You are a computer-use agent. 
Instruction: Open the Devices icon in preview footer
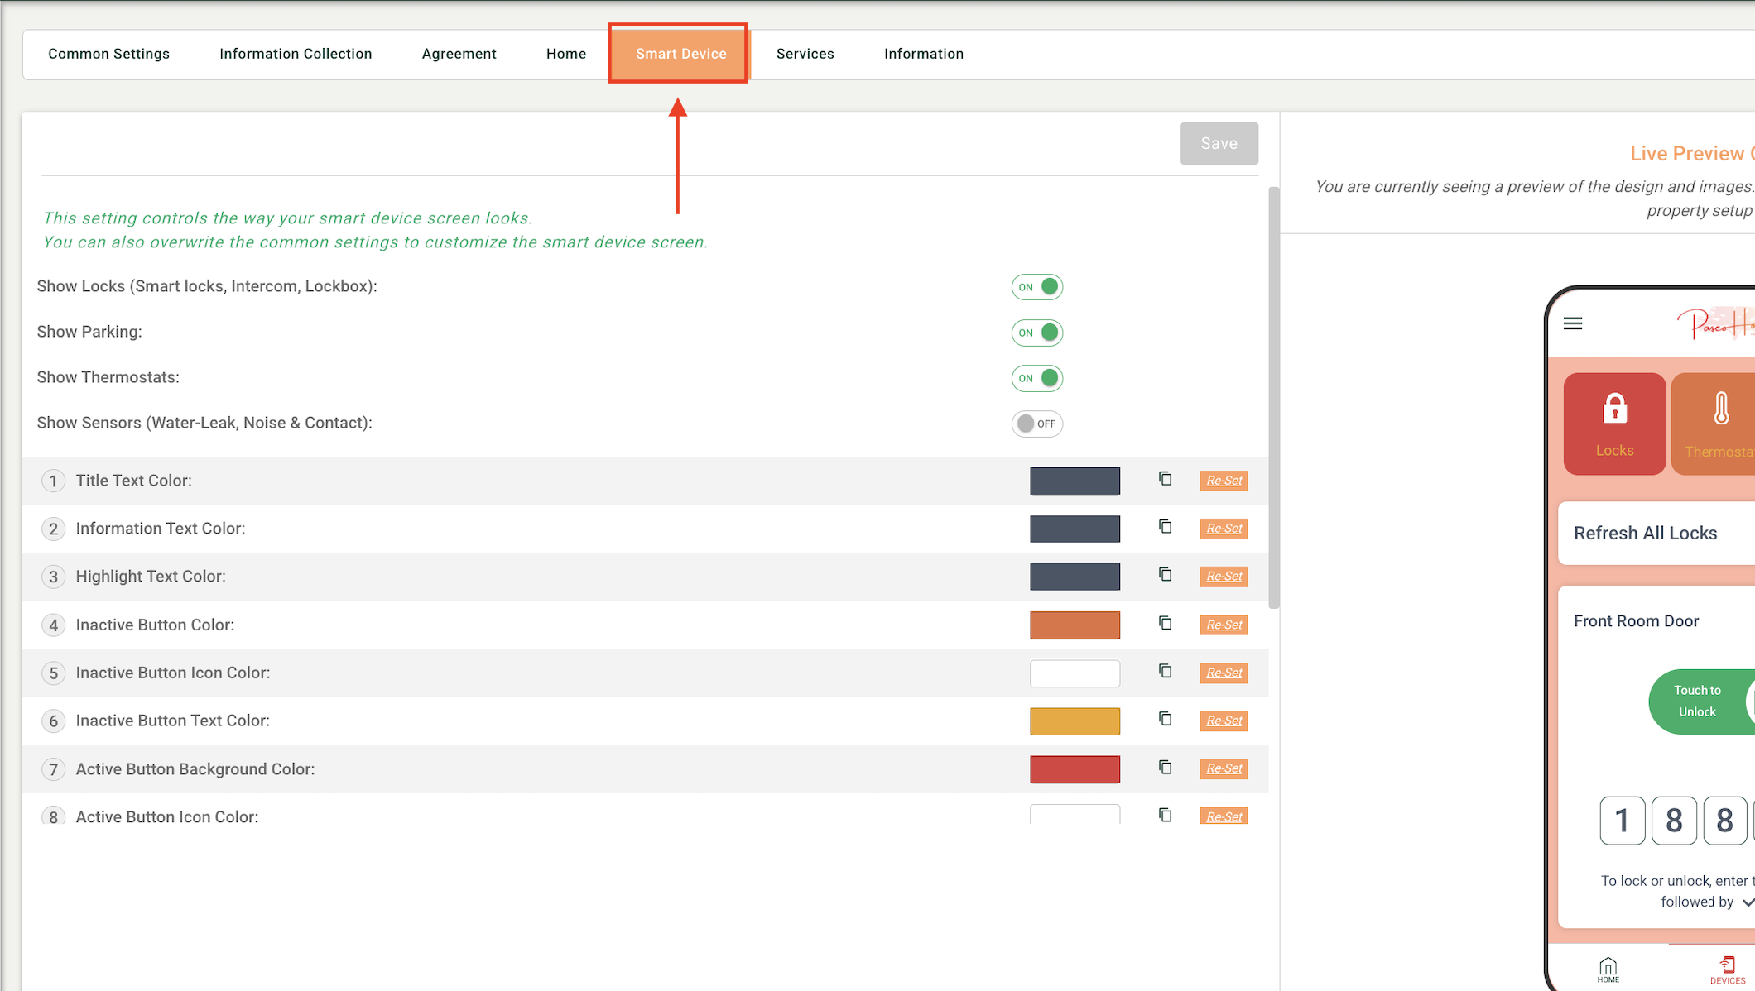1728,970
